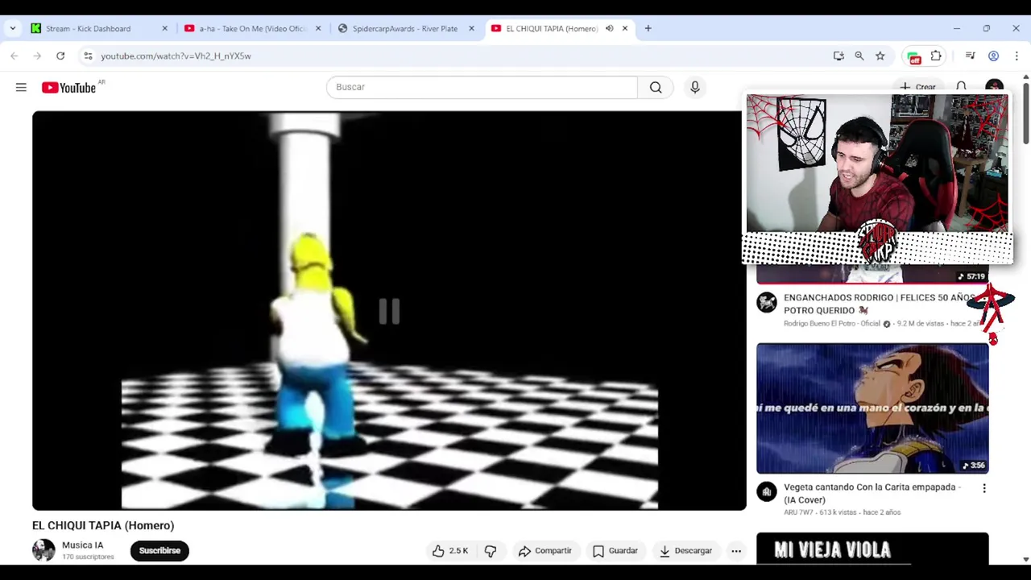Open YouTube notifications bell
This screenshot has width=1031, height=580.
click(x=961, y=87)
